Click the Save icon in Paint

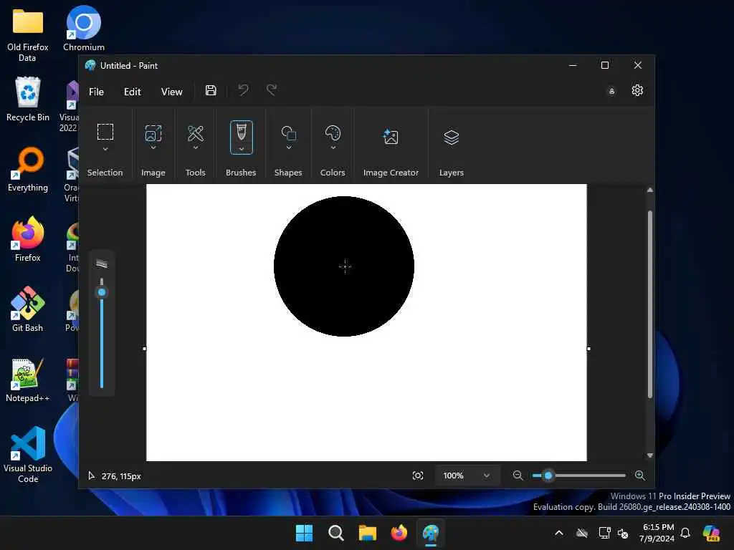click(211, 91)
